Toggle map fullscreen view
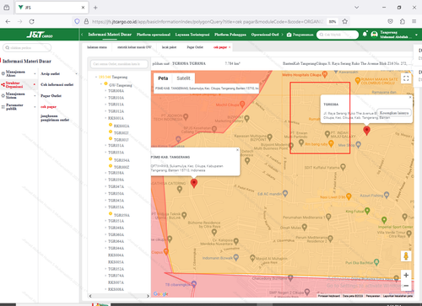422x306 pixels. coord(406,78)
